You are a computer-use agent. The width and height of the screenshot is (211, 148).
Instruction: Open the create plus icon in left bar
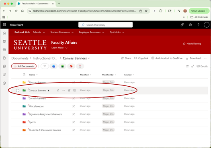coord(4,83)
